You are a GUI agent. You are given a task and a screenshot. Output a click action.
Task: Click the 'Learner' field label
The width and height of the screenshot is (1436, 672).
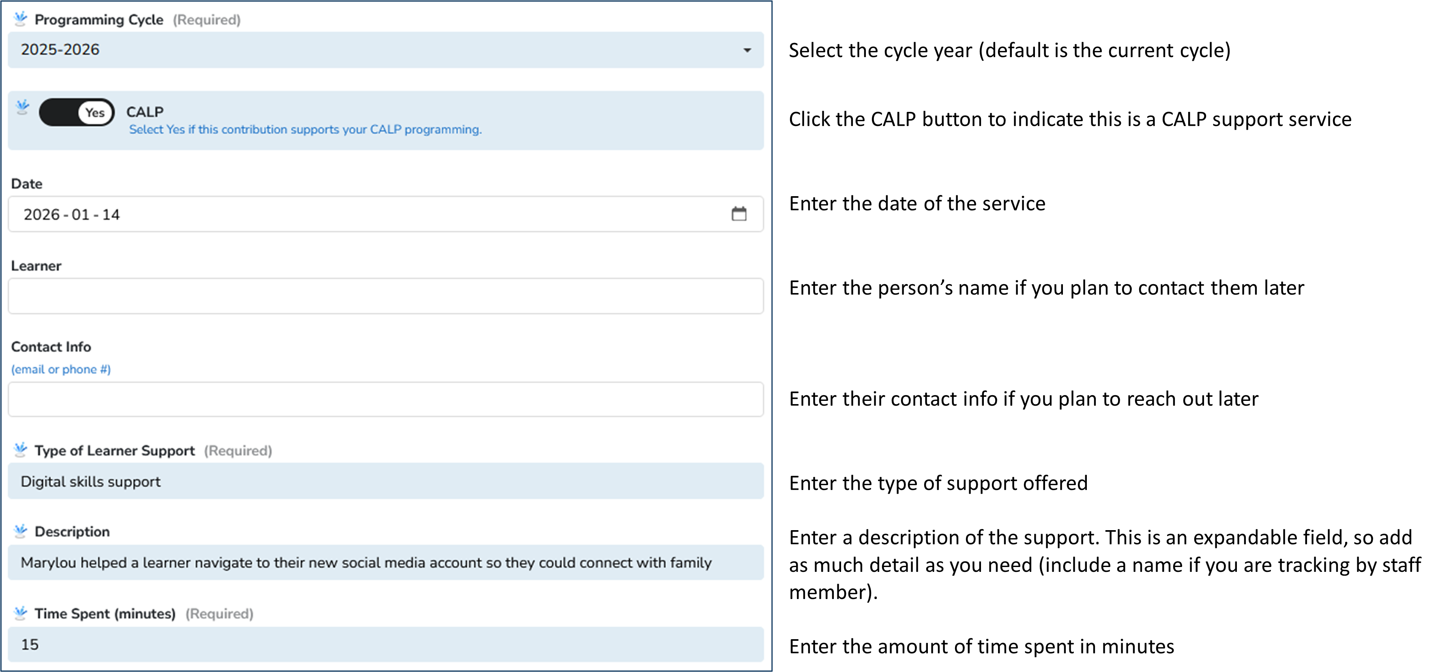click(x=36, y=266)
